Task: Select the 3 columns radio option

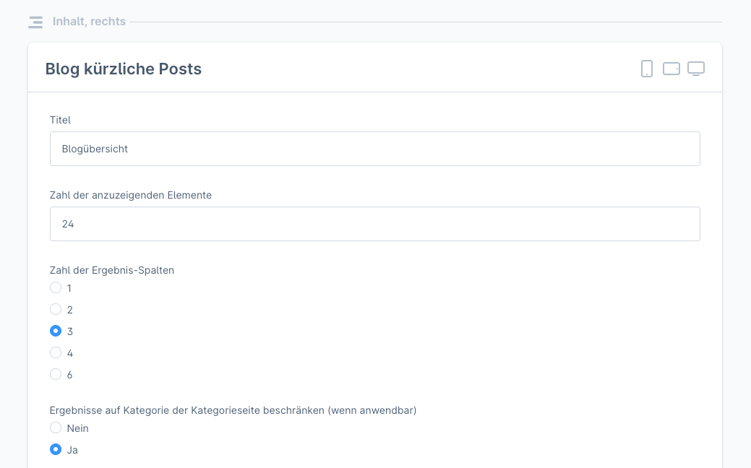Action: tap(56, 331)
